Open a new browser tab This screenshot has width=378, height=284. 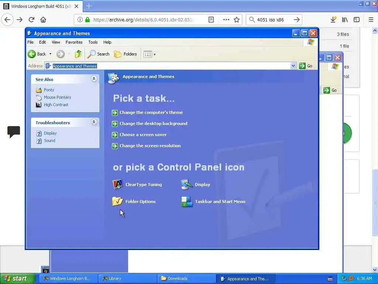(89, 6)
